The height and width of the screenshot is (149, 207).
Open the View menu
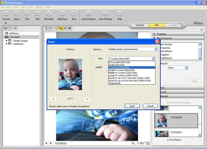23,7
